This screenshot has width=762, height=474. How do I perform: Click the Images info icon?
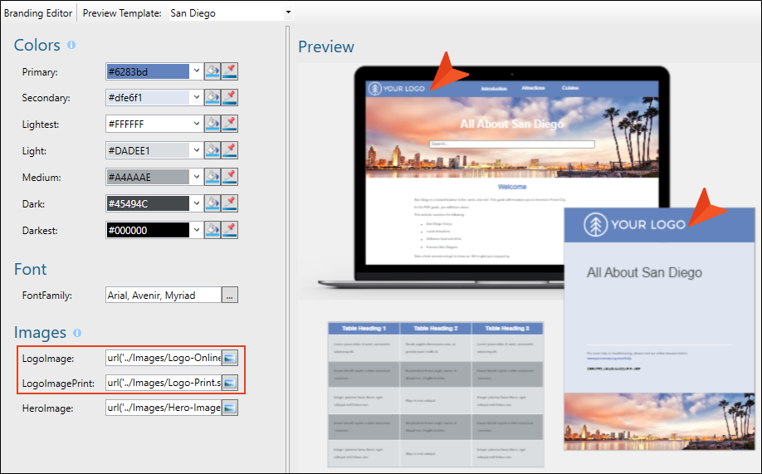click(x=77, y=333)
